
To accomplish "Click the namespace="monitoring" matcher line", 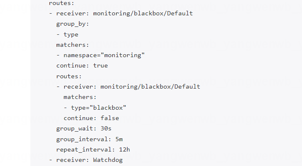I will click(x=104, y=55).
